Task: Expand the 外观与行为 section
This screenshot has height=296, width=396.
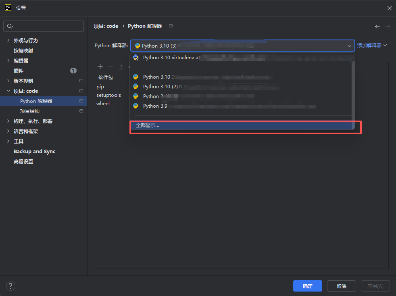Action: click(x=8, y=40)
